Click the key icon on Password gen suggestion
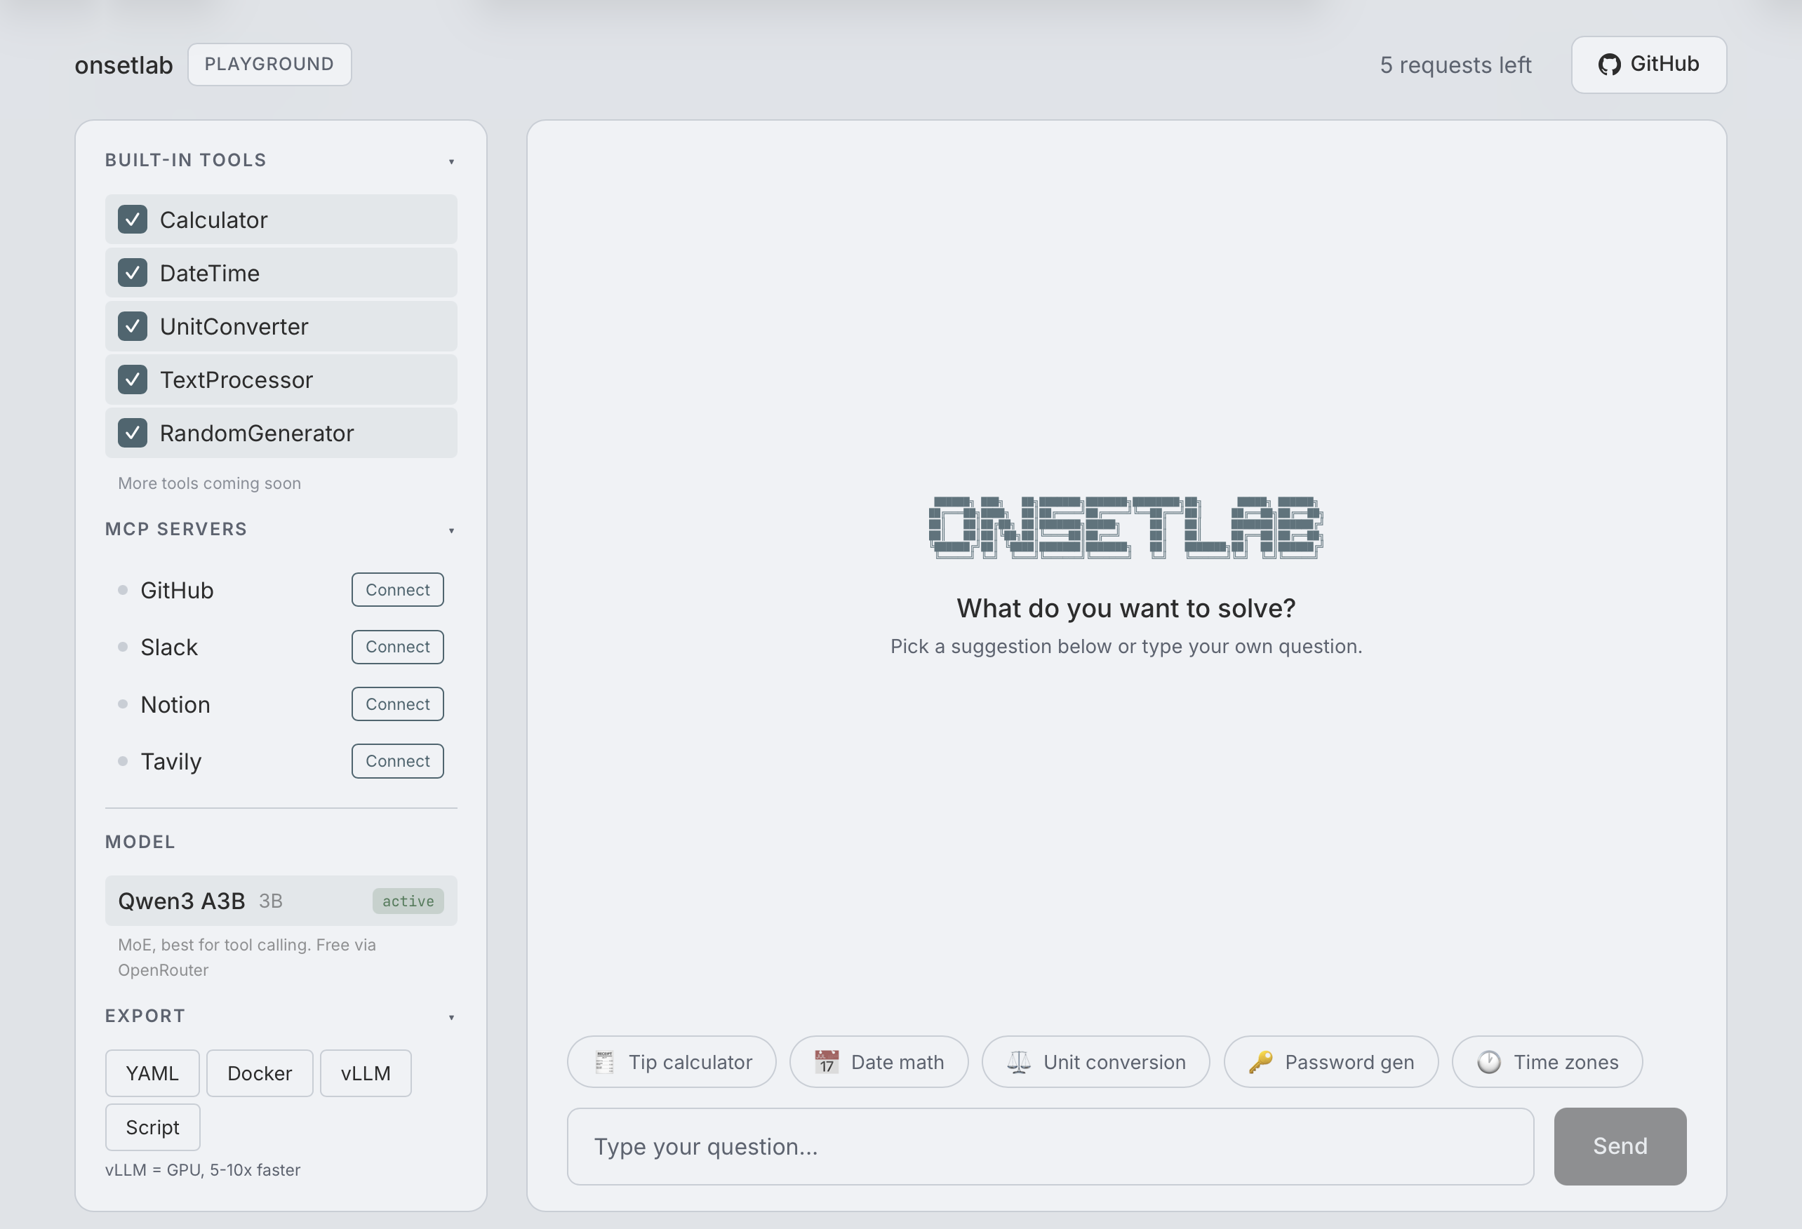 pos(1262,1061)
